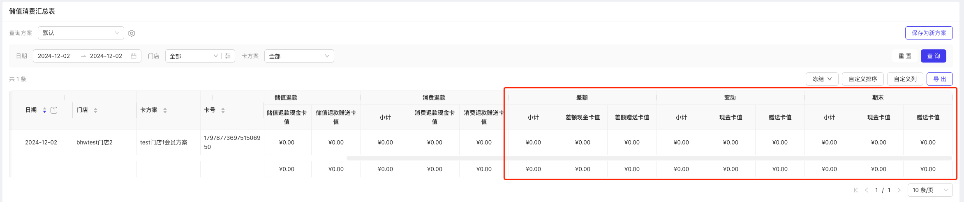This screenshot has height=202, width=964.
Task: Change 10 条/页 page size
Action: coord(930,190)
